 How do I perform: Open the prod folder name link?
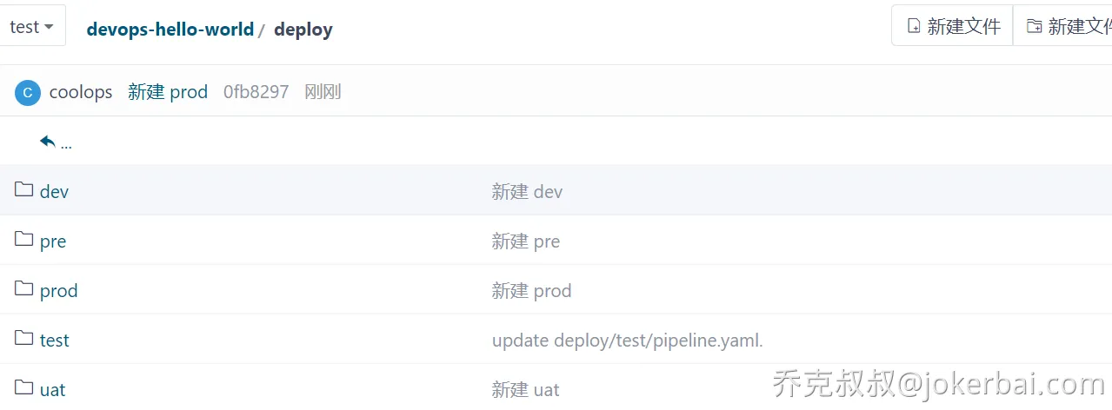59,290
